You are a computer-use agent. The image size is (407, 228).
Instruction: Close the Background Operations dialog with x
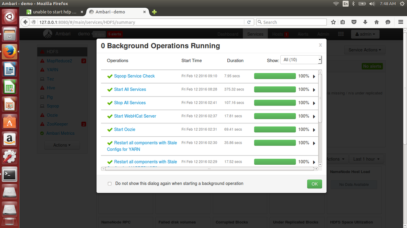(320, 45)
